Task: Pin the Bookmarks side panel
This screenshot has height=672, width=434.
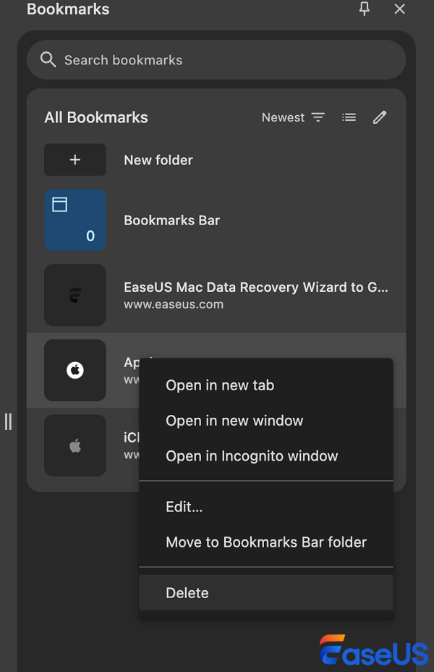Action: pos(365,9)
